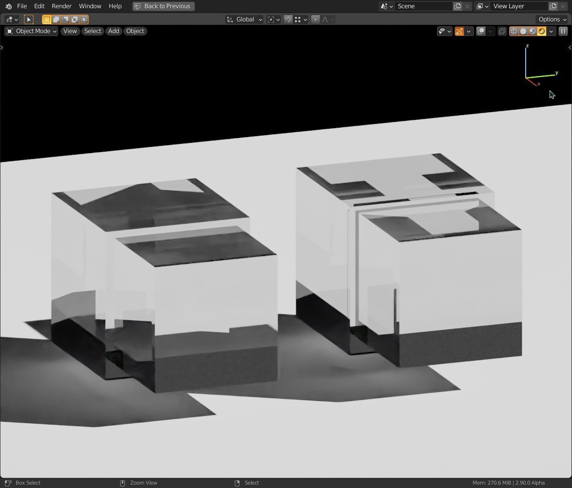This screenshot has height=488, width=572.
Task: Switch to solid viewport shading
Action: pos(523,31)
